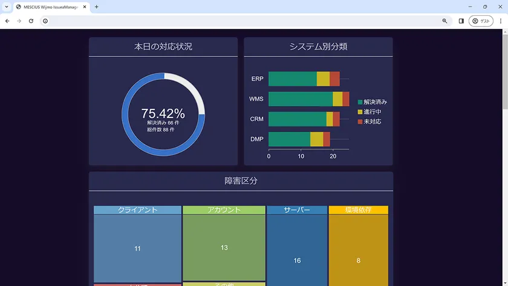Viewport: 508px width, 286px height.
Task: Open site information icon in address bar
Action: [x=45, y=21]
